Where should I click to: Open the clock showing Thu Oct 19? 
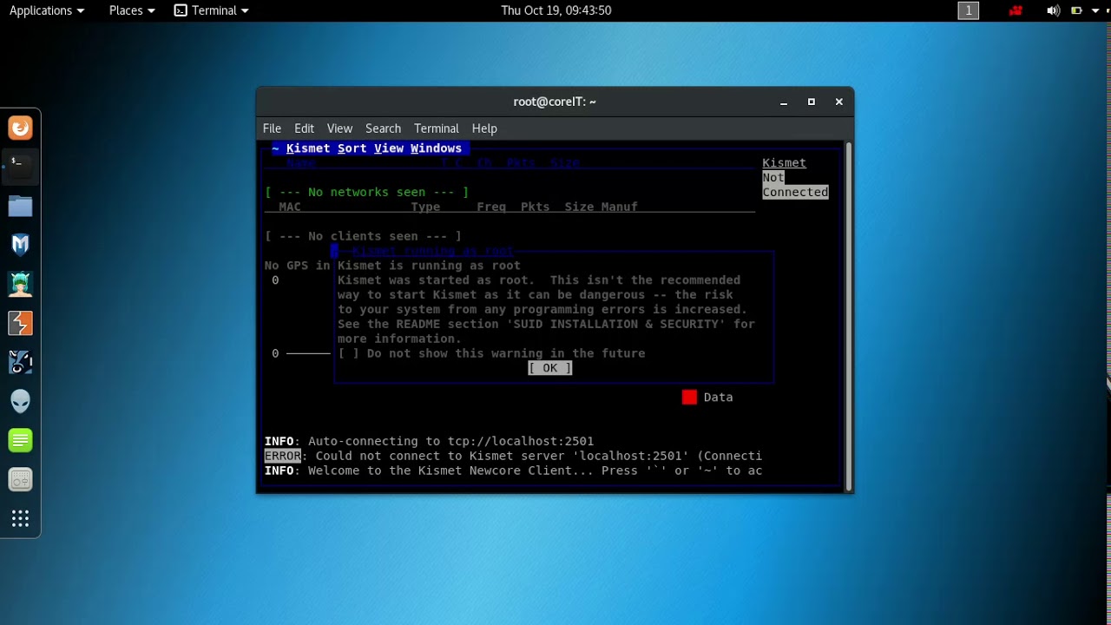(x=556, y=10)
